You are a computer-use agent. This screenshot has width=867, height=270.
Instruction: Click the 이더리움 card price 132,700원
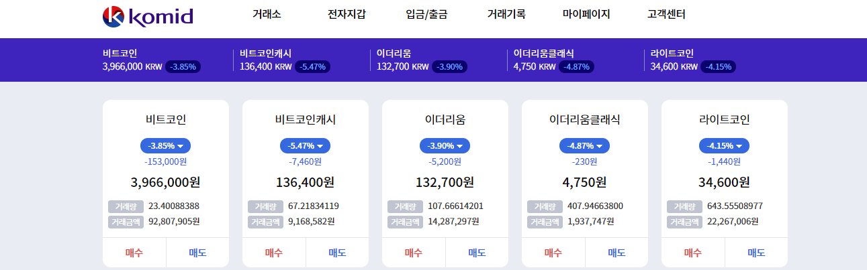coord(445,182)
